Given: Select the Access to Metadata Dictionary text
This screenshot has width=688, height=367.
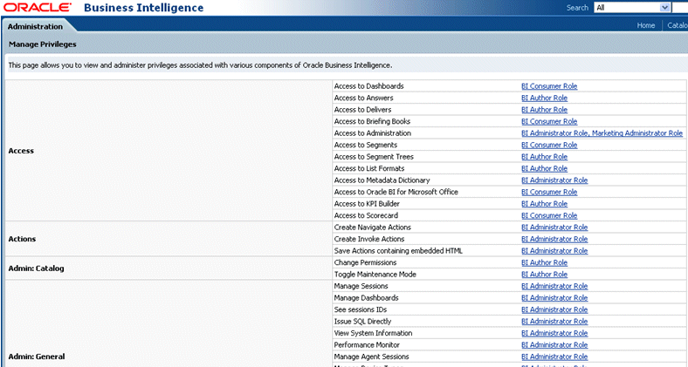Looking at the screenshot, I should (x=382, y=180).
